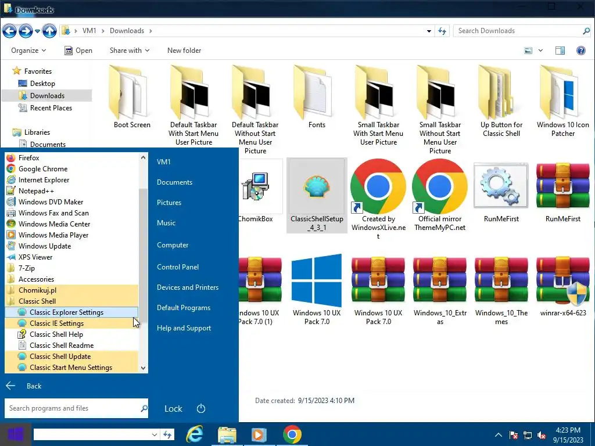Expand the address bar history dropdown

point(429,31)
